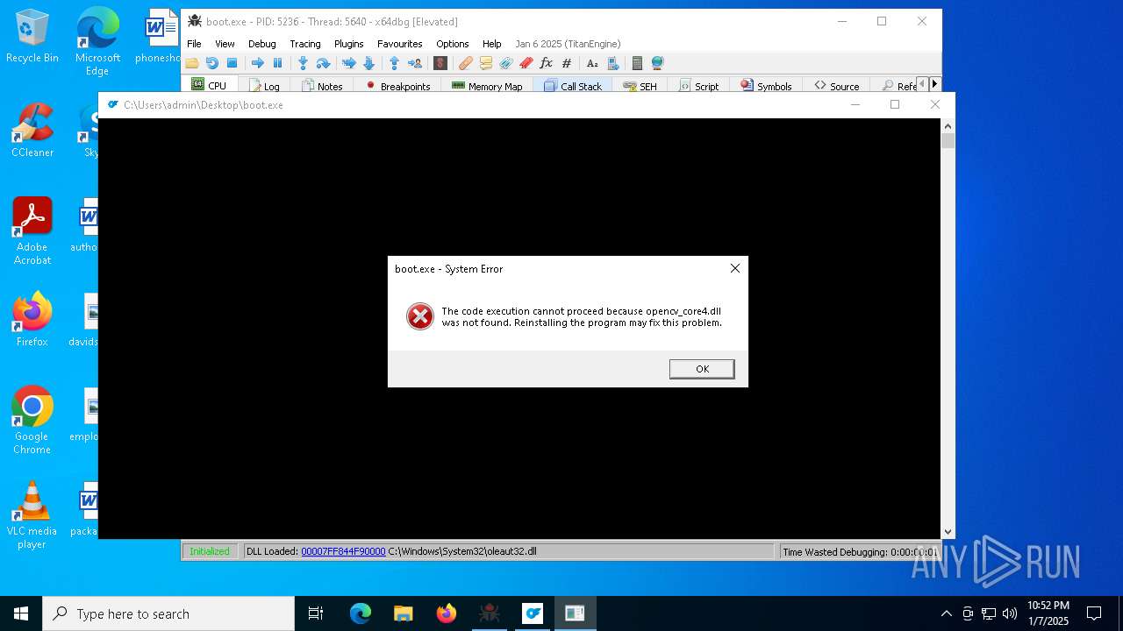This screenshot has height=631, width=1123.
Task: Open the Scylla plugin icon
Action: (440, 63)
